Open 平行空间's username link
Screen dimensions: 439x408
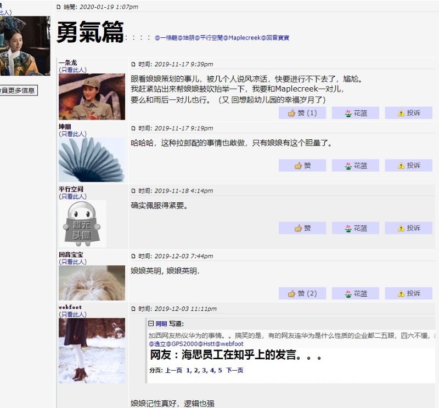[x=71, y=189]
